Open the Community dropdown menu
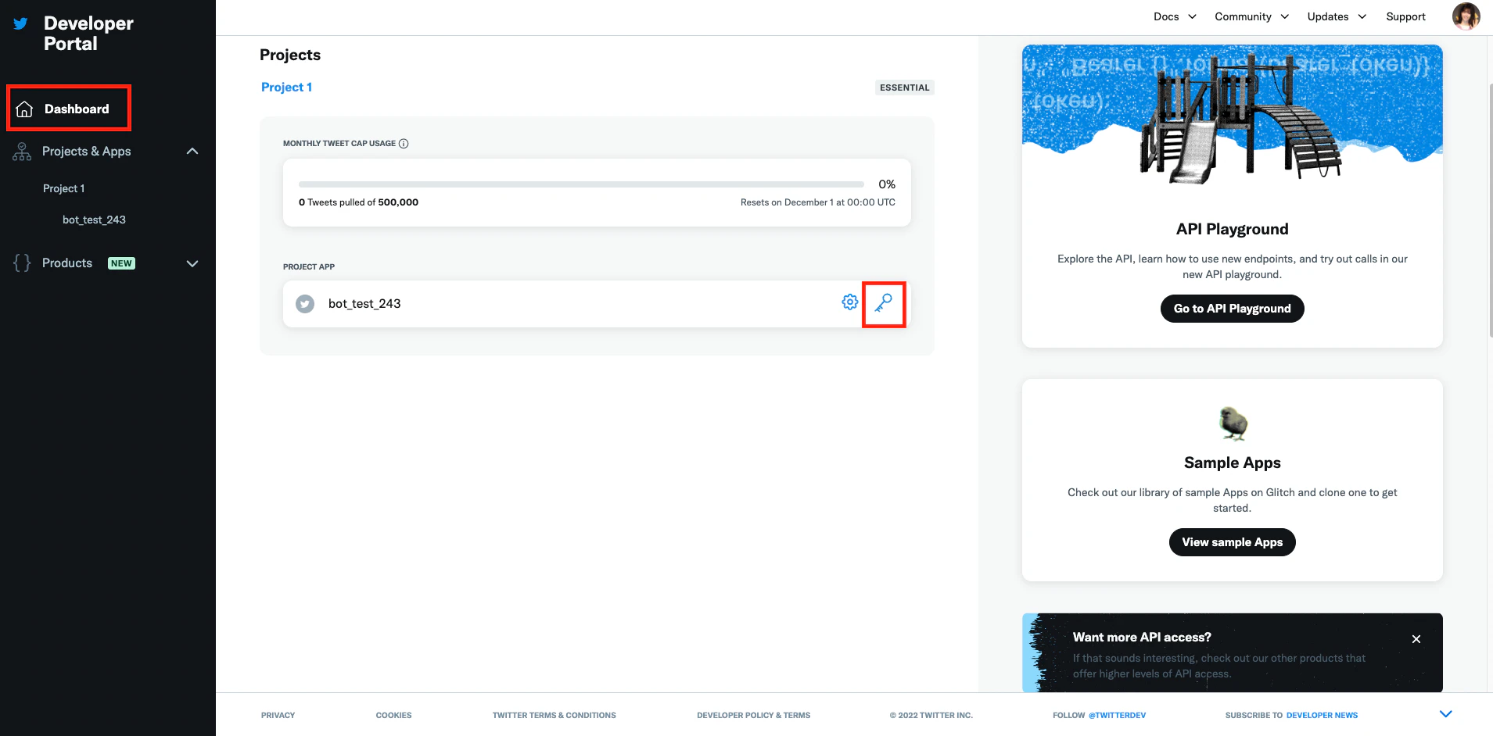Viewport: 1493px width, 736px height. (1251, 16)
